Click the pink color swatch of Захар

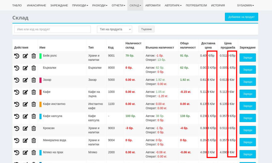click(40, 80)
